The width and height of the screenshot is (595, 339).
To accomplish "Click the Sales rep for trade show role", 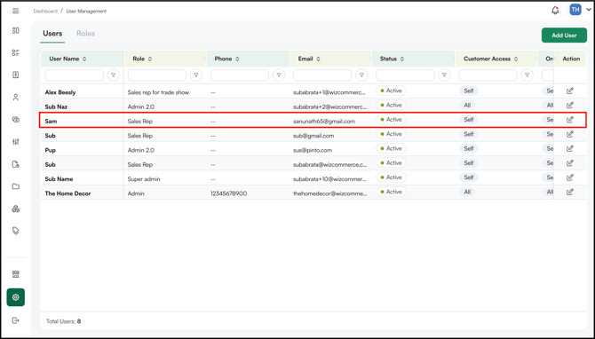I will pos(158,92).
